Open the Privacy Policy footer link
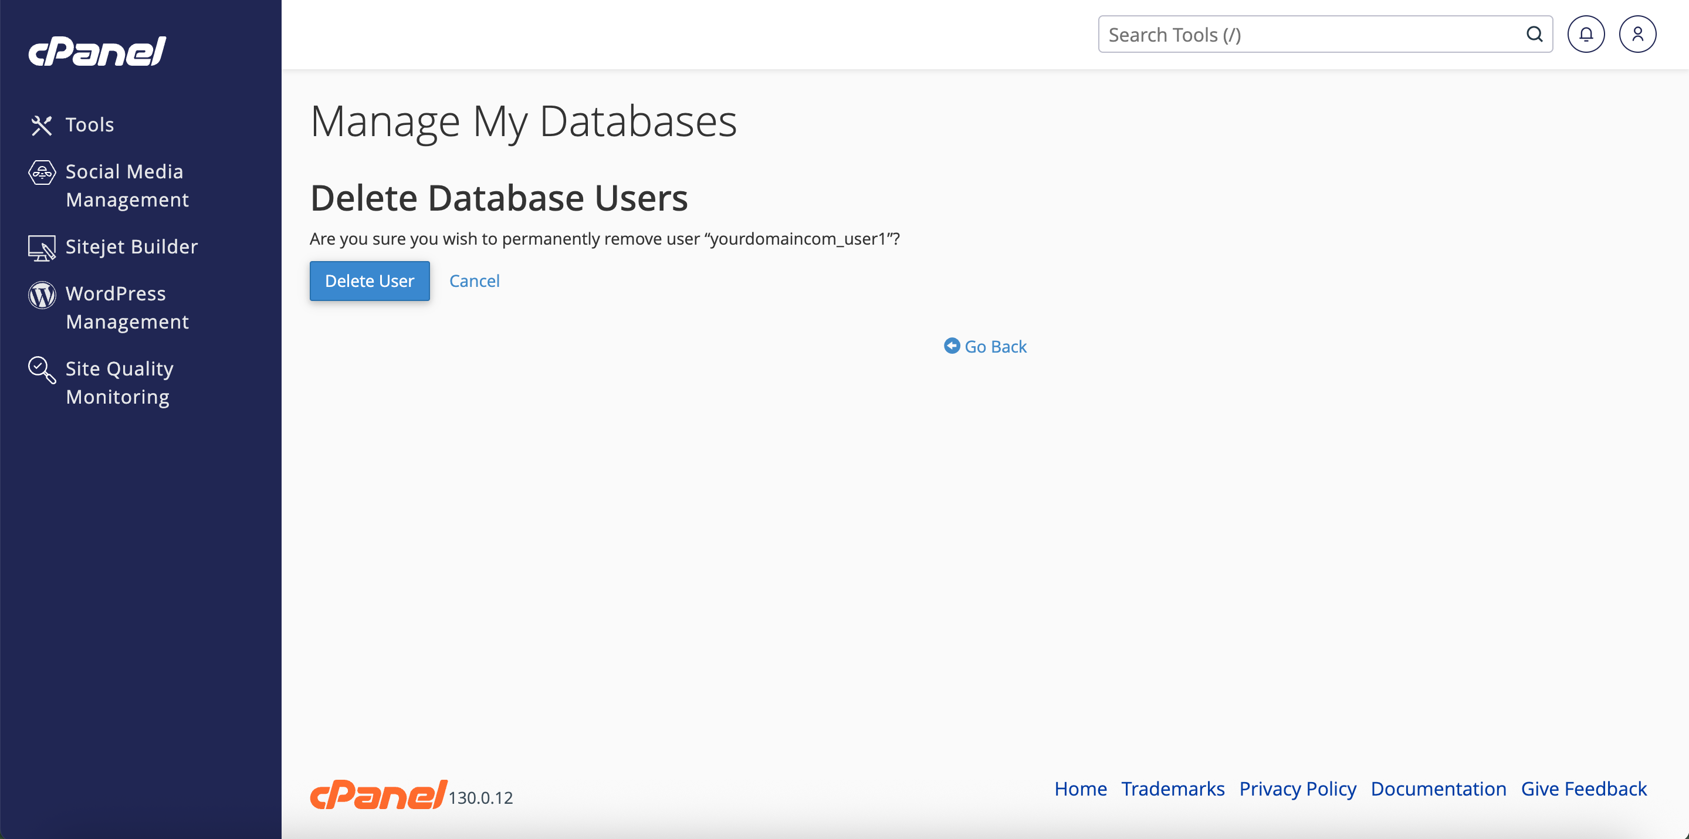The height and width of the screenshot is (839, 1689). point(1298,789)
